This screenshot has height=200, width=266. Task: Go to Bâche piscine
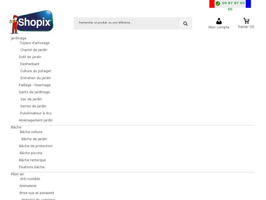coord(31,153)
